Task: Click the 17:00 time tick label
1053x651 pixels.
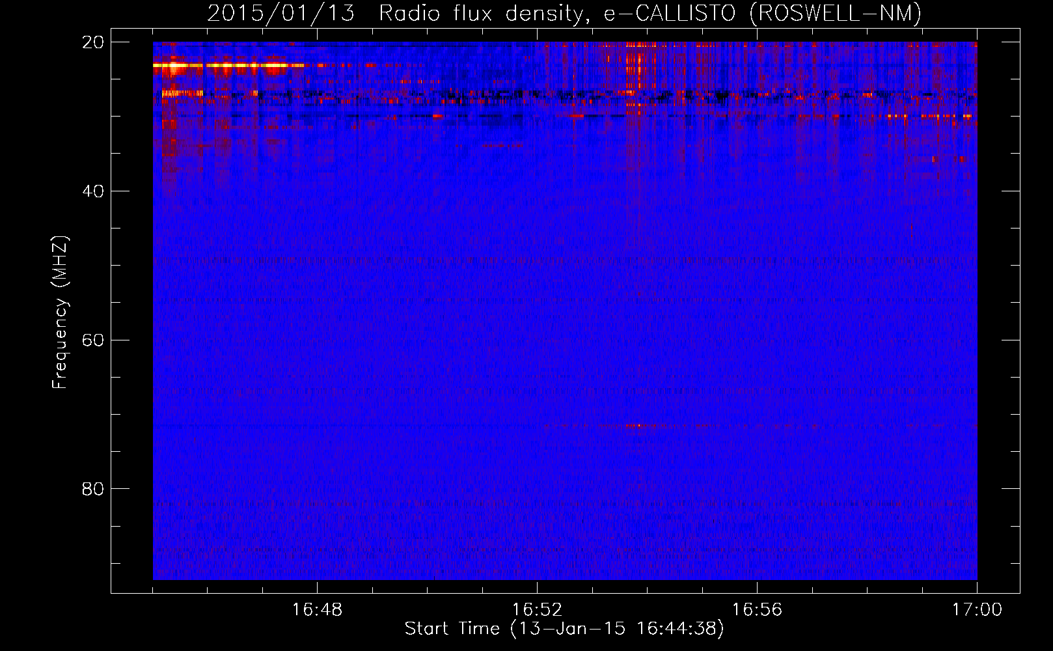Action: click(x=977, y=610)
